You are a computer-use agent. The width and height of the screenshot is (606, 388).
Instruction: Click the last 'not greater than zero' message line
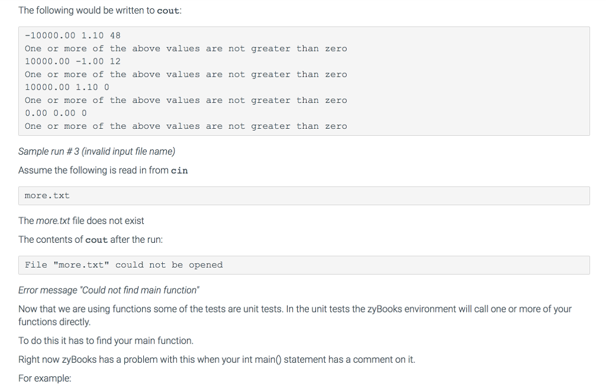186,126
